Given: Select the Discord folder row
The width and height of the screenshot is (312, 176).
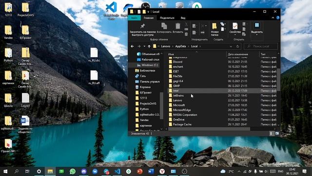Looking at the screenshot, I should (x=222, y=62).
